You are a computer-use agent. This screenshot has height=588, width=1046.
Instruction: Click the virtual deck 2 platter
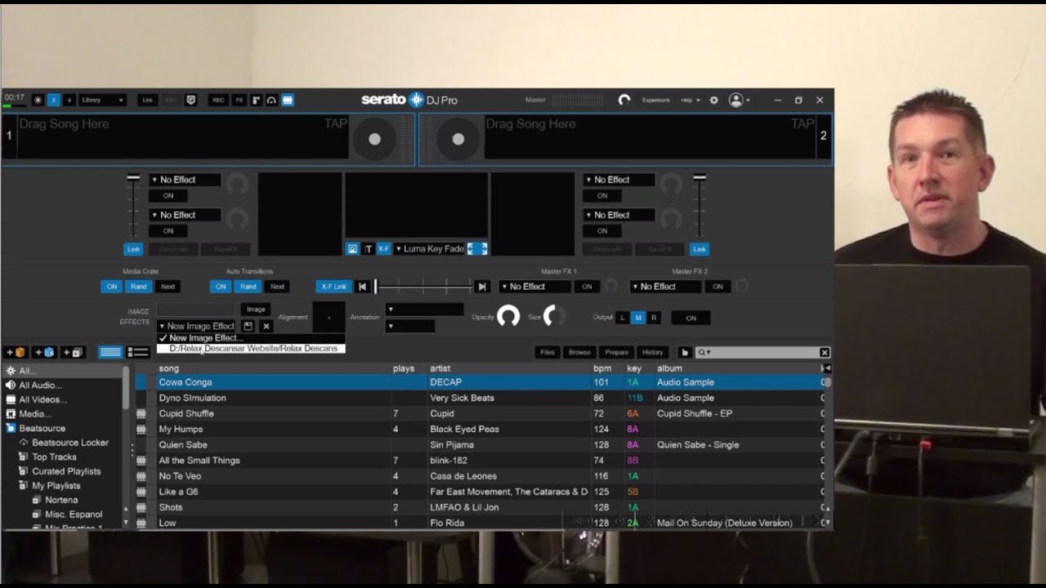458,140
